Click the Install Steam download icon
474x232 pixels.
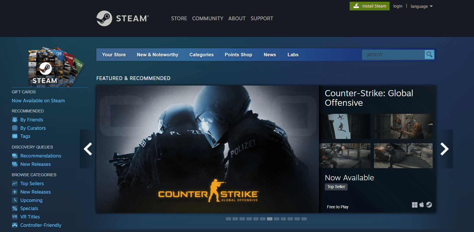click(x=356, y=6)
